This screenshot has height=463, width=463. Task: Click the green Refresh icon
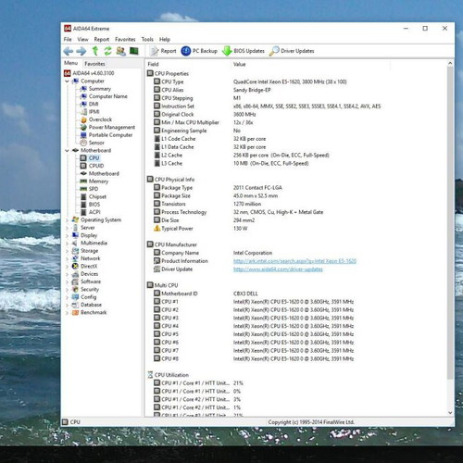click(107, 51)
